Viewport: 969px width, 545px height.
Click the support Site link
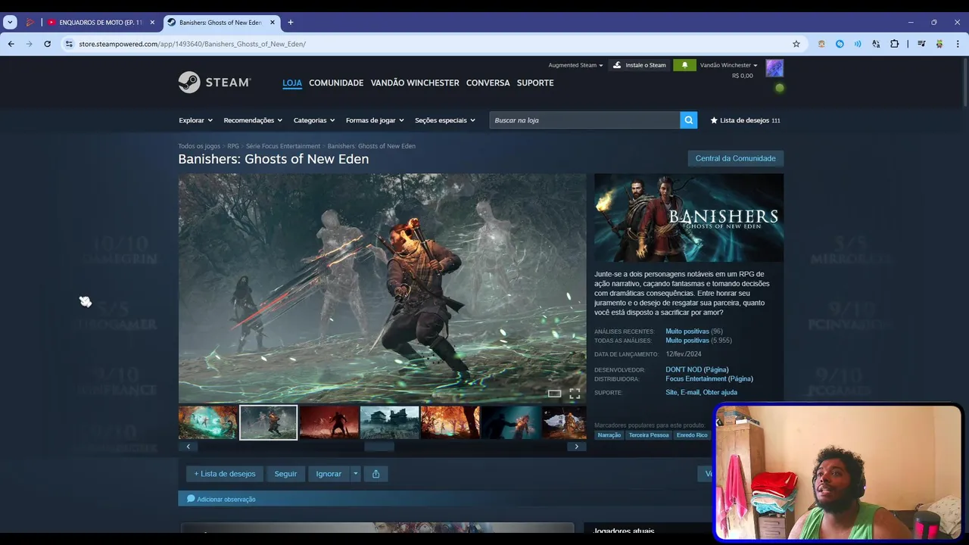pyautogui.click(x=671, y=392)
